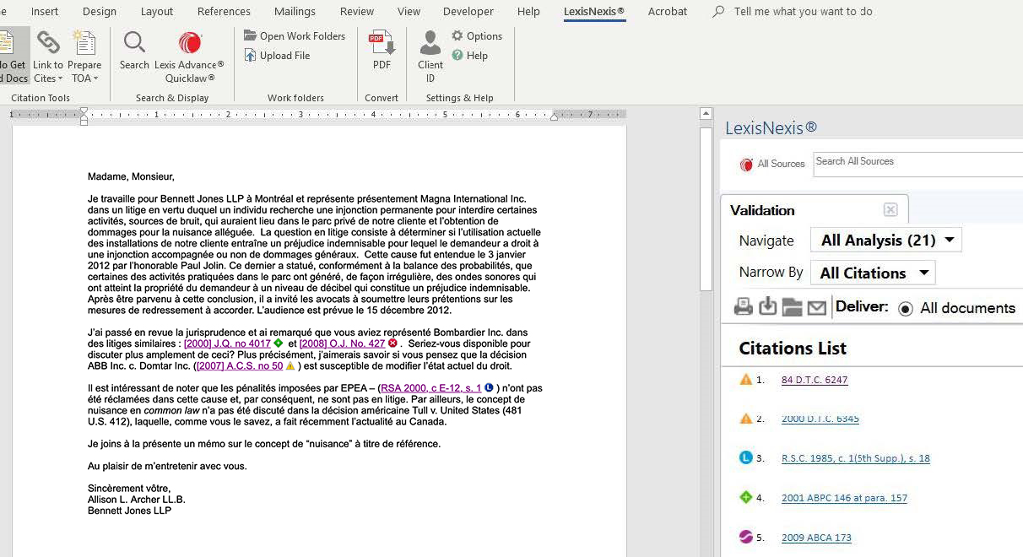Viewport: 1023px width, 557px height.
Task: Convert document with PDF button
Action: [x=382, y=51]
